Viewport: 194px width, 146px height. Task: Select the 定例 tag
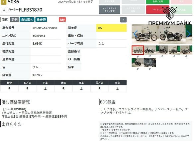click(14, 20)
